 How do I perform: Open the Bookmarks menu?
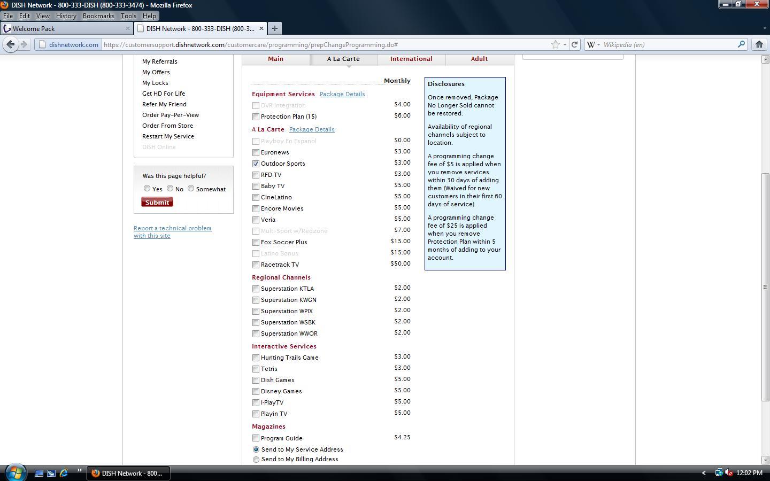click(x=98, y=16)
